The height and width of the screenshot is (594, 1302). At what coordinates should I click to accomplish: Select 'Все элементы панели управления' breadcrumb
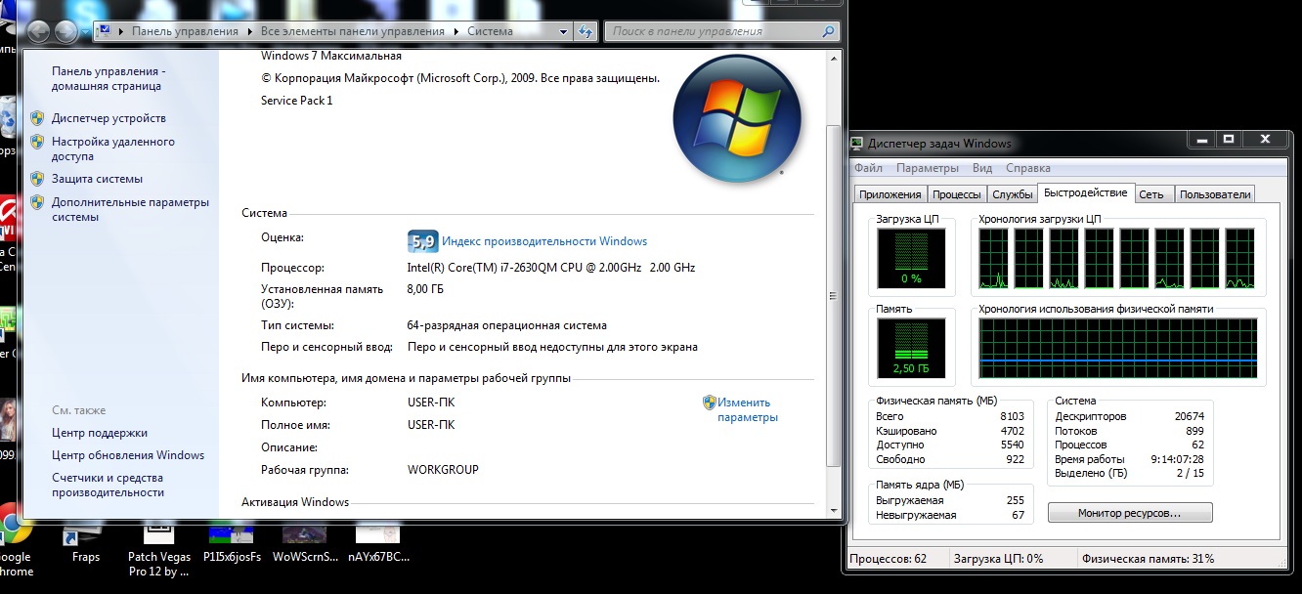point(353,31)
